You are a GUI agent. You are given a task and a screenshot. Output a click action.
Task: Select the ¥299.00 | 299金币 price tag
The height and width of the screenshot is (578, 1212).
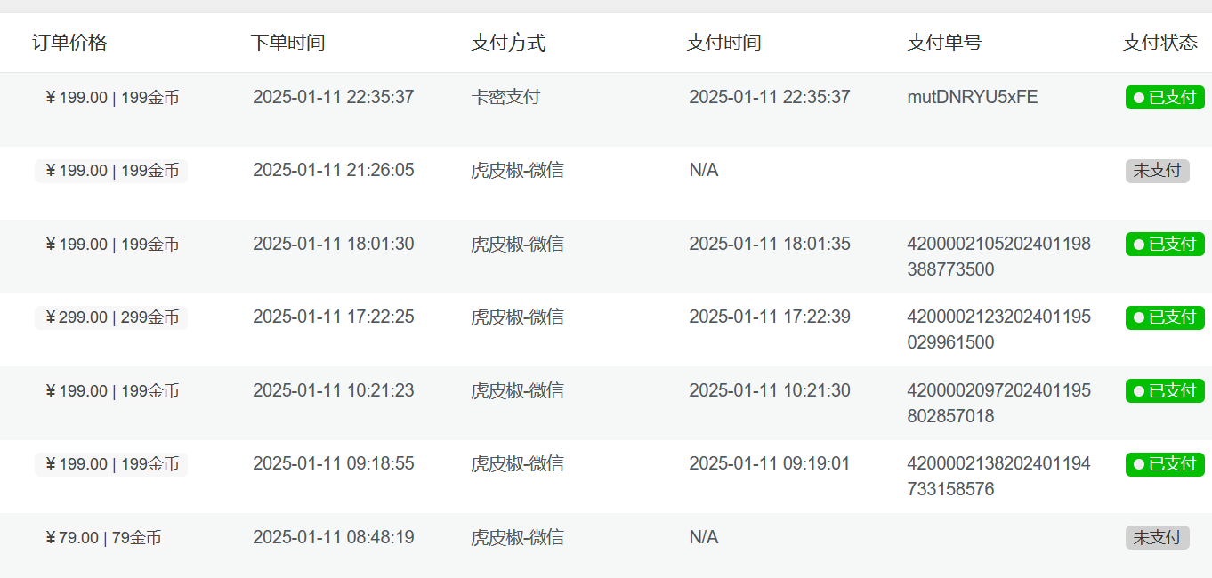[111, 317]
